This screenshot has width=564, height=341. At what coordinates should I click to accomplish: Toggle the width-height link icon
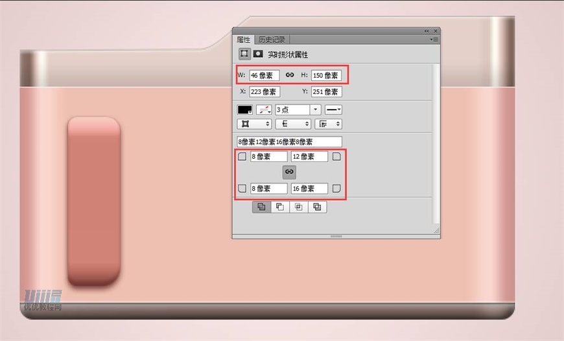[290, 75]
